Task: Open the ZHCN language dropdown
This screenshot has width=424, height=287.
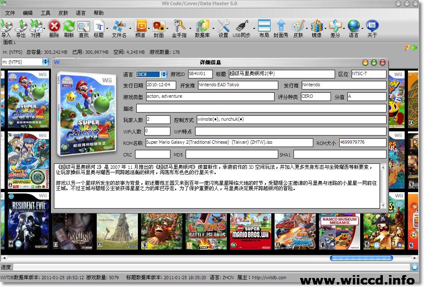Action: click(164, 74)
